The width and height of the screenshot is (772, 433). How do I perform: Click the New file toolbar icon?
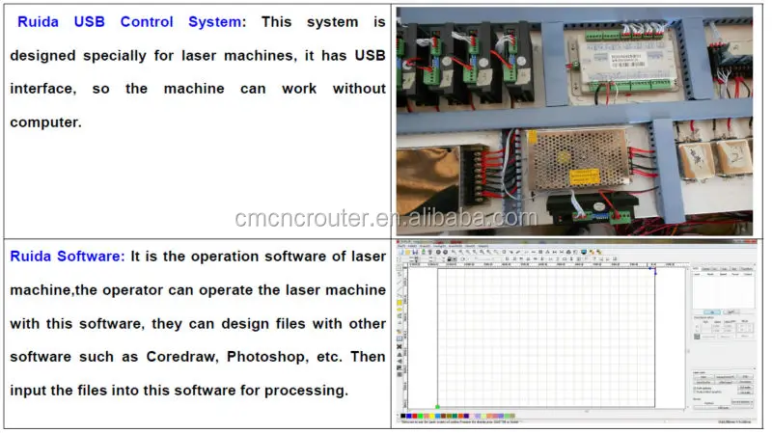click(401, 252)
